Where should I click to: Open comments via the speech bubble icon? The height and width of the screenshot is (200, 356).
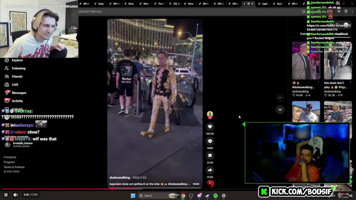tap(210, 141)
